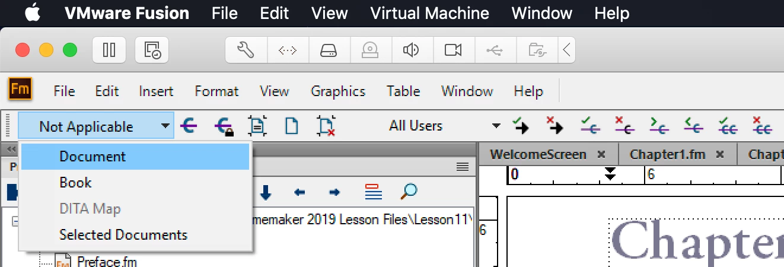Open the VMware snapshots button
784x267 pixels.
click(x=152, y=50)
